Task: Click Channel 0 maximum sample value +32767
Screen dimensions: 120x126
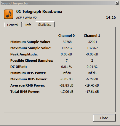Action: [67, 48]
